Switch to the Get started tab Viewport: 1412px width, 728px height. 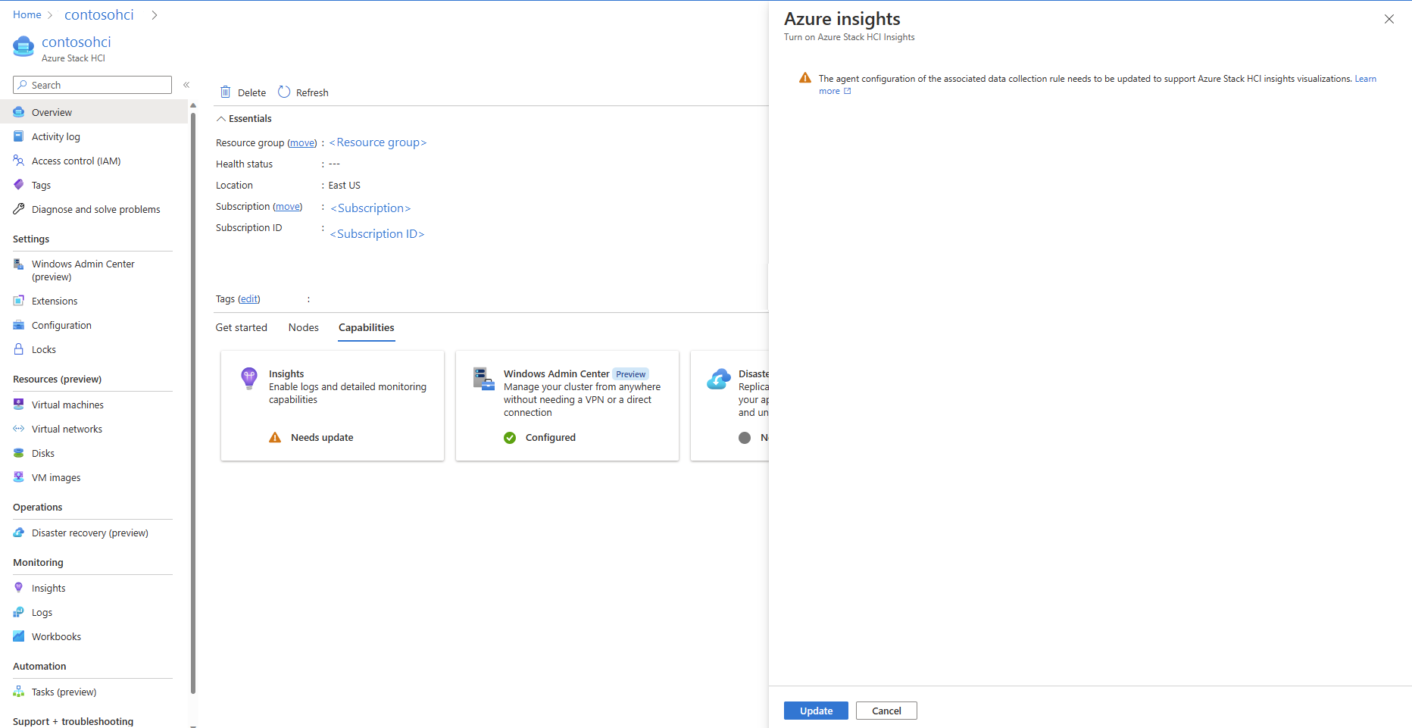coord(242,327)
